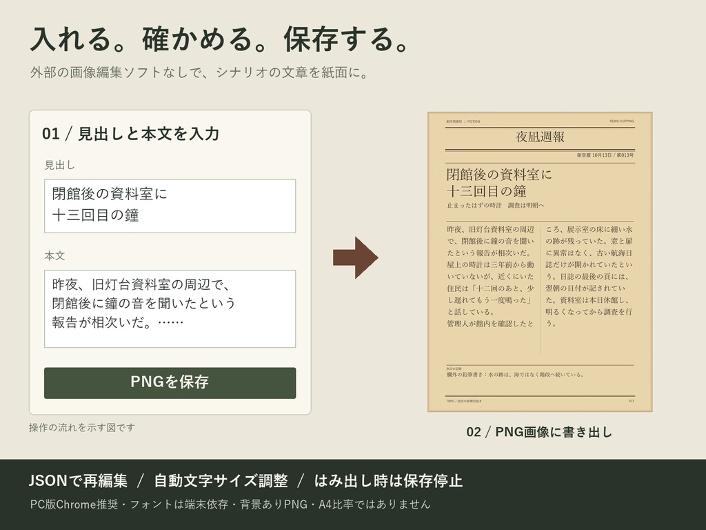Click the caption 操作の流れを示す図です
Screen dimensions: 706x530
pos(82,427)
